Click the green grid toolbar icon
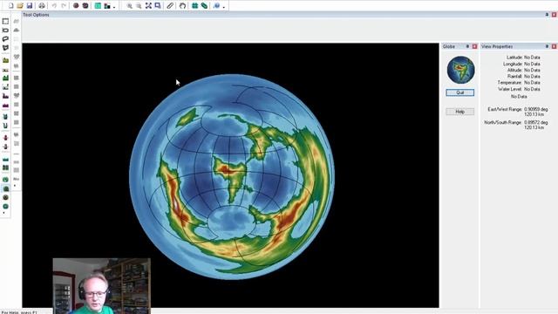This screenshot has width=558, height=314. [x=195, y=6]
